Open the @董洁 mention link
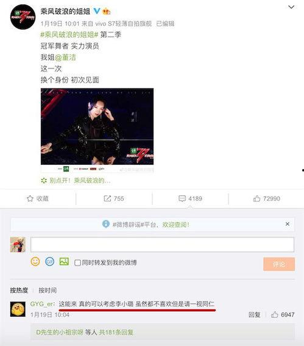Viewport: 304px width, 346px height. (65, 57)
